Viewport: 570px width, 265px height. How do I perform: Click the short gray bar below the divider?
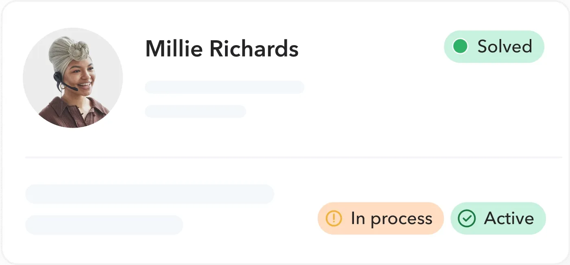[104, 225]
